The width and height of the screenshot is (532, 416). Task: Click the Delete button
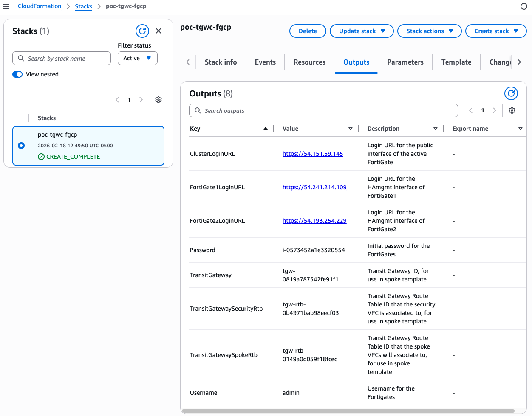pos(308,31)
